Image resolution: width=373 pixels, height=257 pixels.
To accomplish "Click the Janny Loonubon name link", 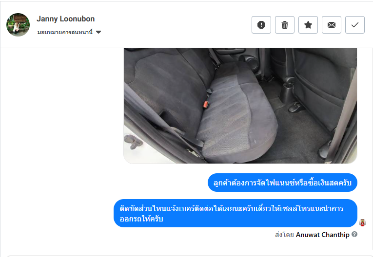I will coord(66,19).
